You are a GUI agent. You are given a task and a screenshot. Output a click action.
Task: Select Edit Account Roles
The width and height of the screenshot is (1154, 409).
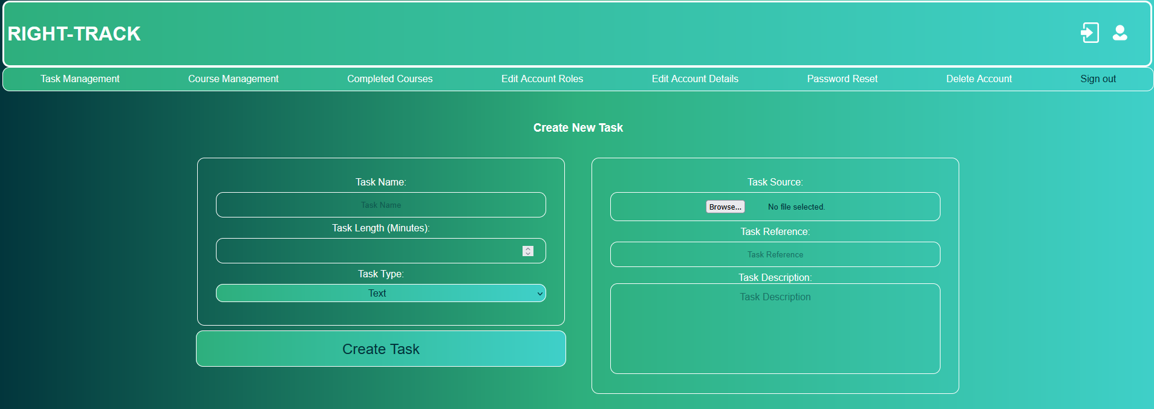point(542,79)
